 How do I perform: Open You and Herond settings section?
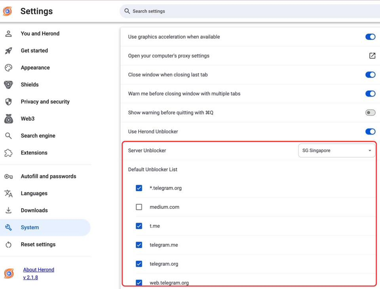pos(40,34)
